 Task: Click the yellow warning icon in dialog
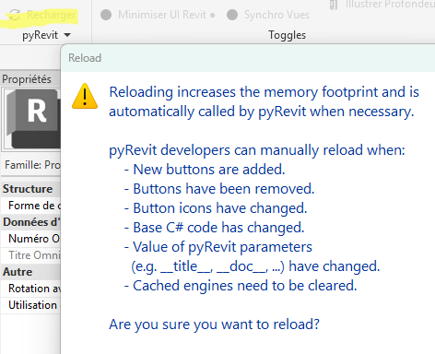click(x=85, y=96)
